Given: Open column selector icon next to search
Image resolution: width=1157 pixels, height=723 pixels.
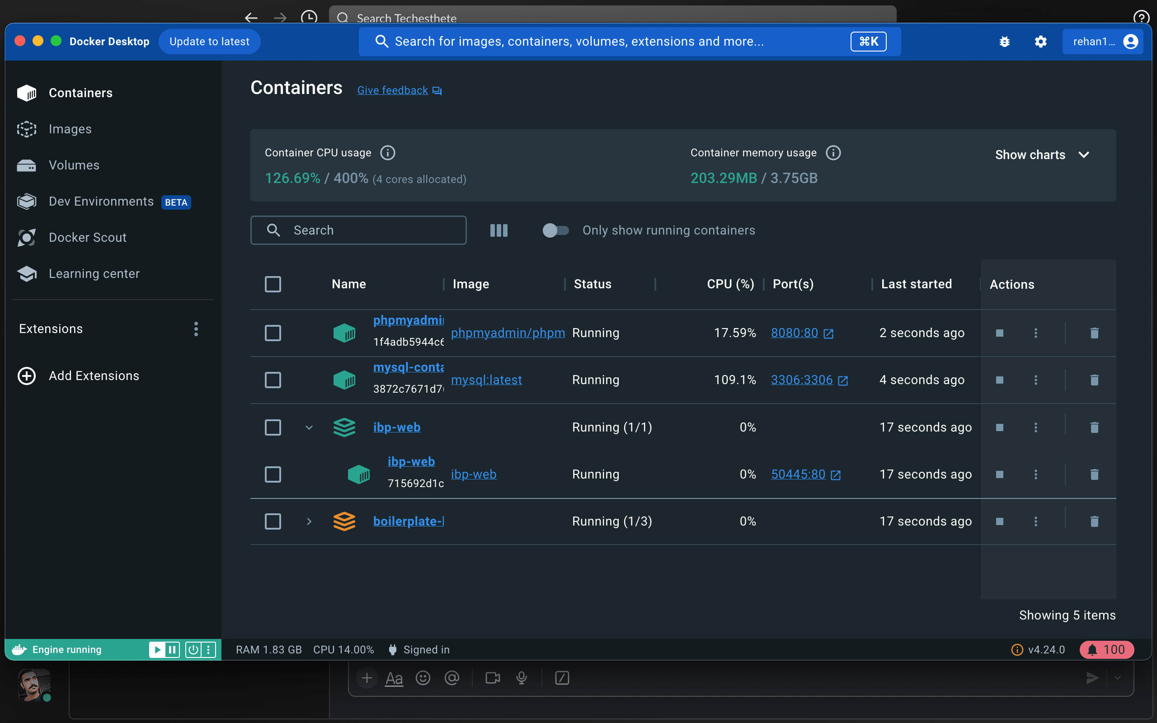Looking at the screenshot, I should [499, 230].
